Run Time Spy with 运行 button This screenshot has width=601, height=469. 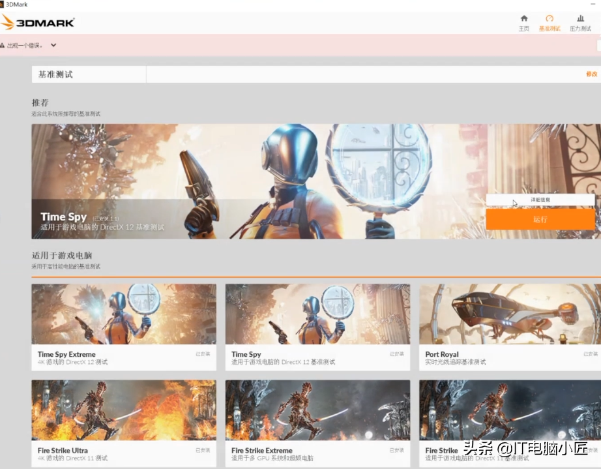point(540,219)
